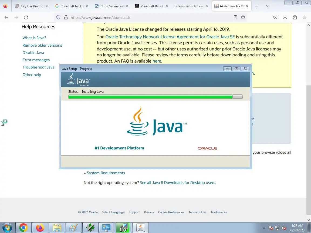
Task: Click the Java logo in setup header
Action: 79,80
